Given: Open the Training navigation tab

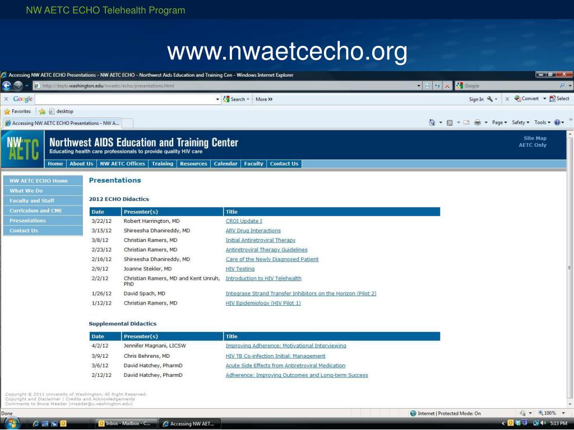Looking at the screenshot, I should click(x=162, y=164).
